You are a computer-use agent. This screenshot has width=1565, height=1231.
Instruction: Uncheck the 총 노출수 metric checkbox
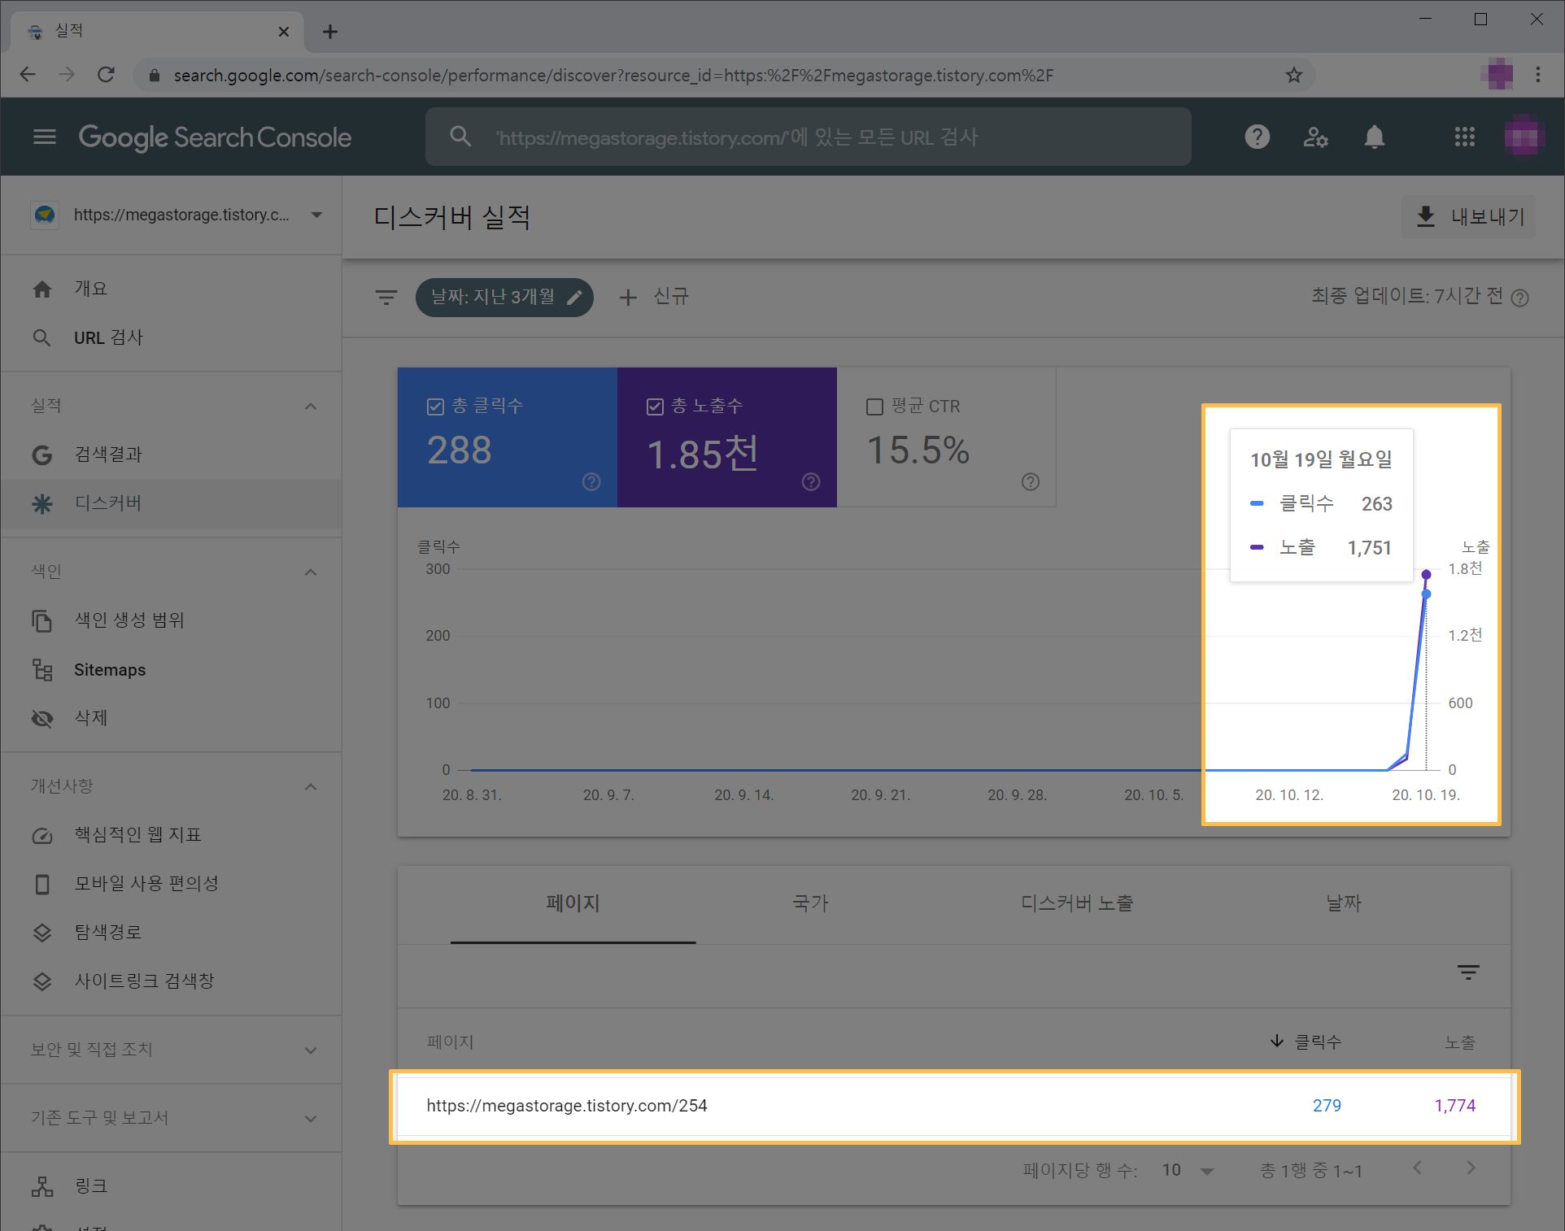click(655, 407)
